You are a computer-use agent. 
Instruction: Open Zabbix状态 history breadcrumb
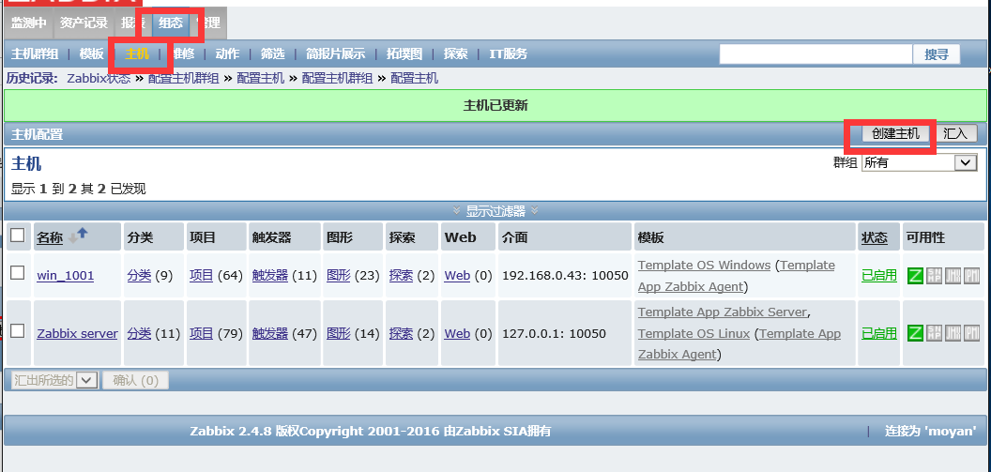[x=99, y=78]
